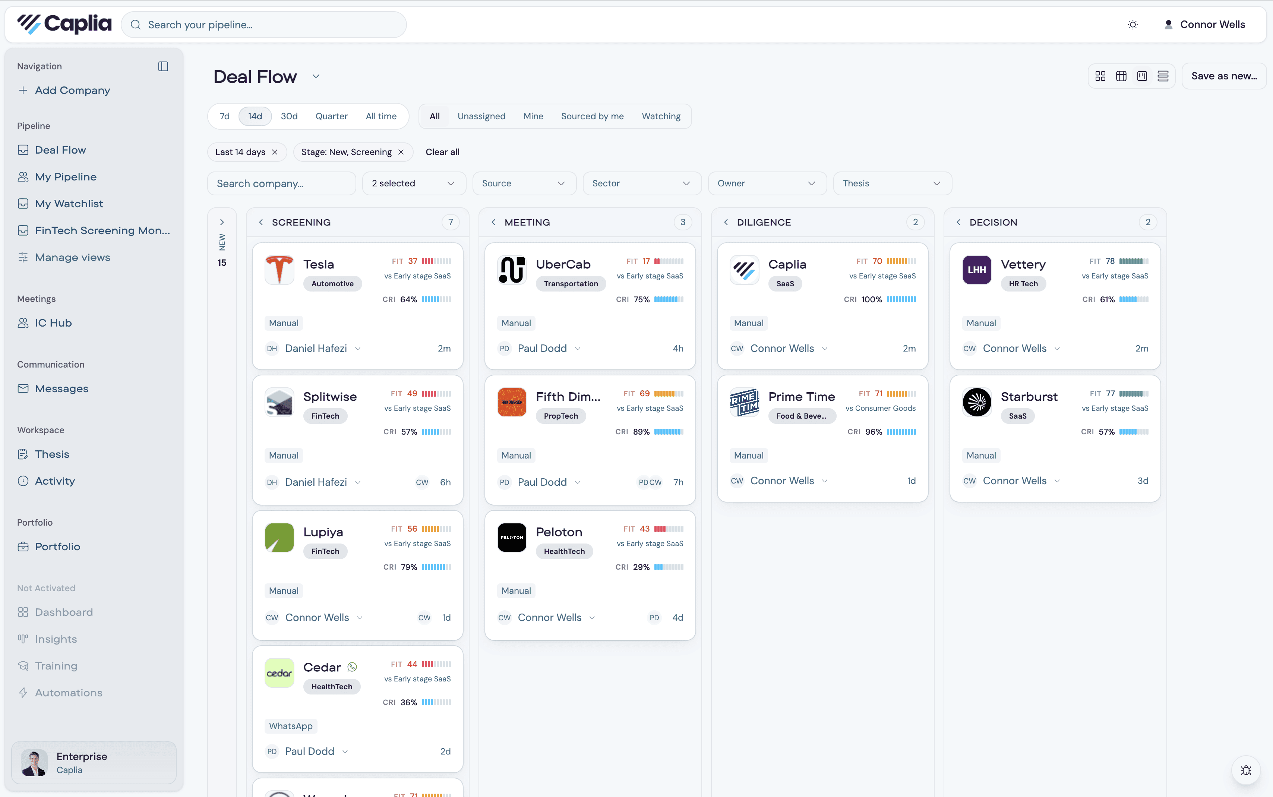Click the search magnifier icon in header
Image resolution: width=1273 pixels, height=797 pixels.
tap(135, 25)
